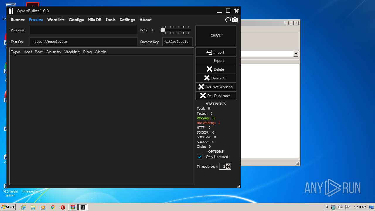Show the About tab
375x211 pixels.
tap(145, 20)
